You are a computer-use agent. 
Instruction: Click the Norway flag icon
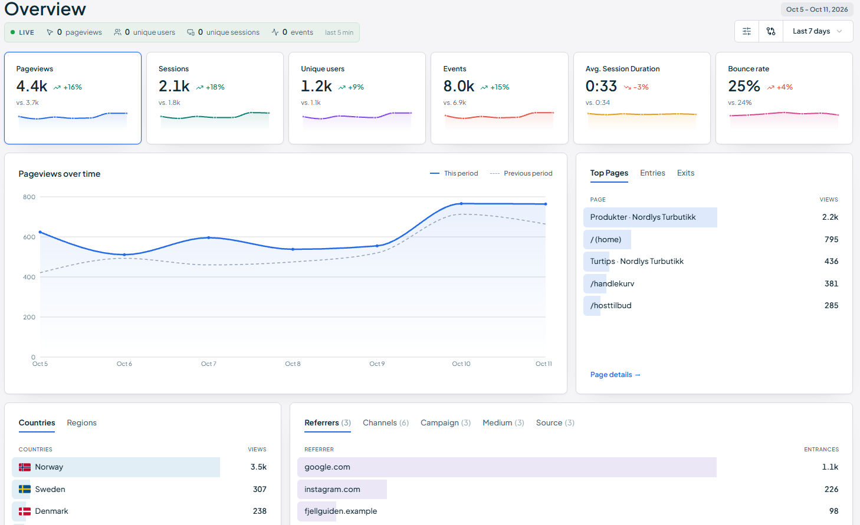25,467
